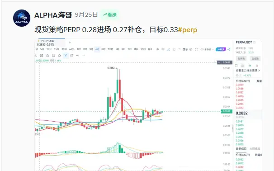Image resolution: width=274 pixels, height=171 pixels.
Task: Click the plus on the crosshair price label
Action: tap(219, 62)
